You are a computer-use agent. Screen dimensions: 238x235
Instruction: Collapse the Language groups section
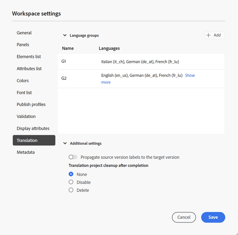65,35
